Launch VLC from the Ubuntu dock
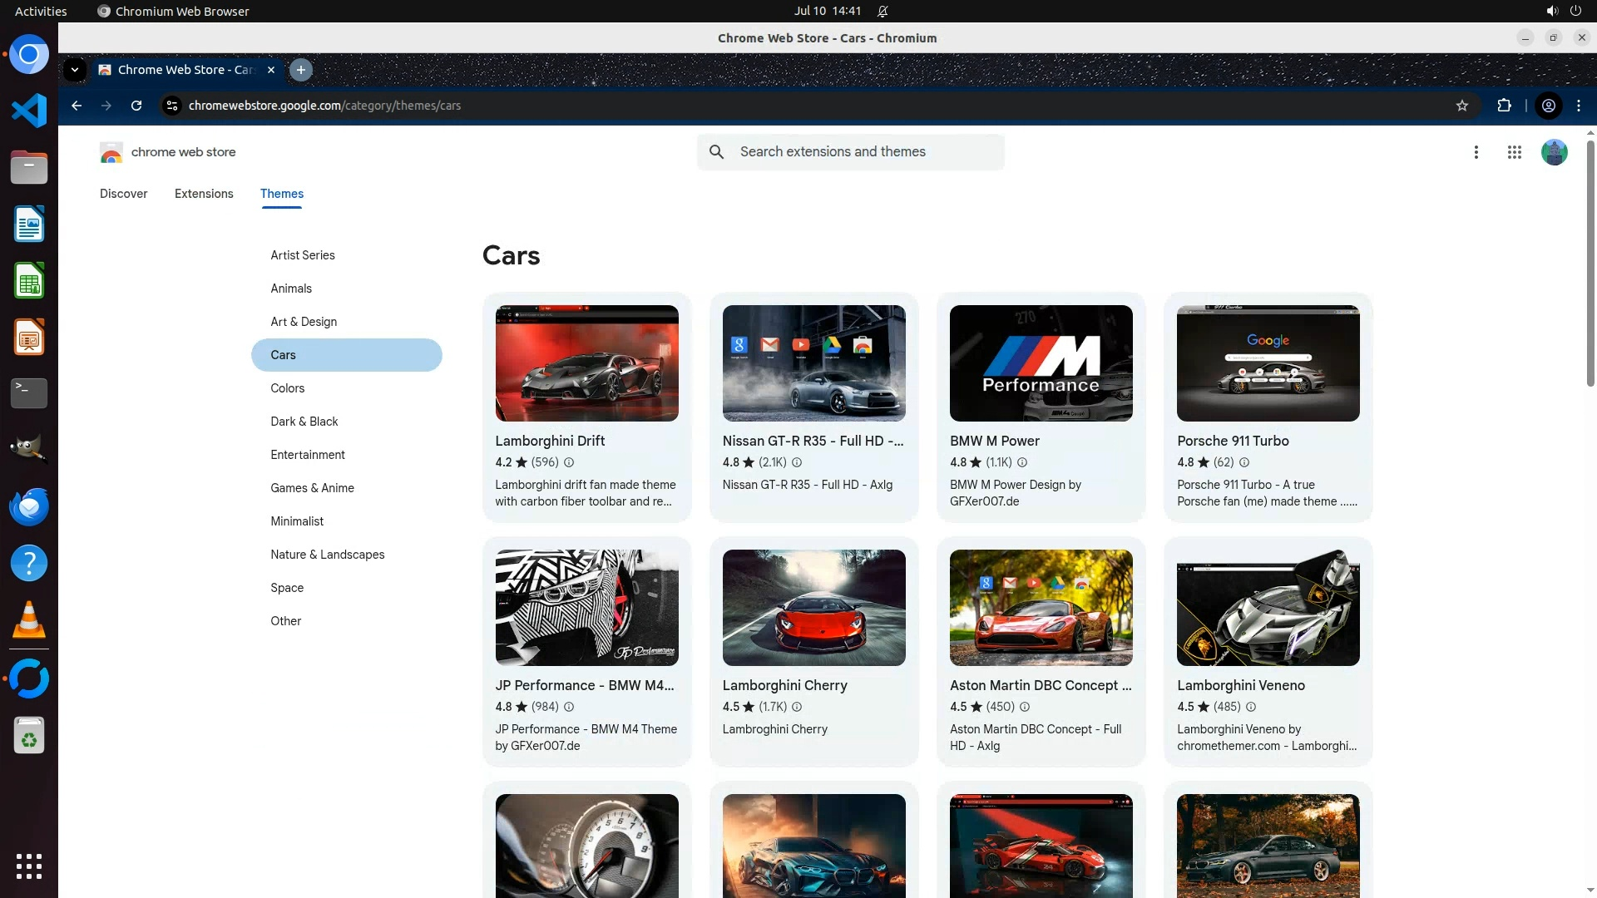The height and width of the screenshot is (898, 1597). point(29,620)
